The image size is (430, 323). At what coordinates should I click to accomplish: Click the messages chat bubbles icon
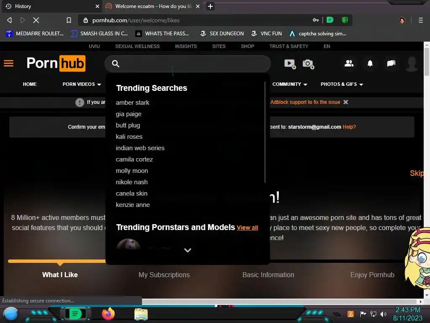(x=391, y=64)
